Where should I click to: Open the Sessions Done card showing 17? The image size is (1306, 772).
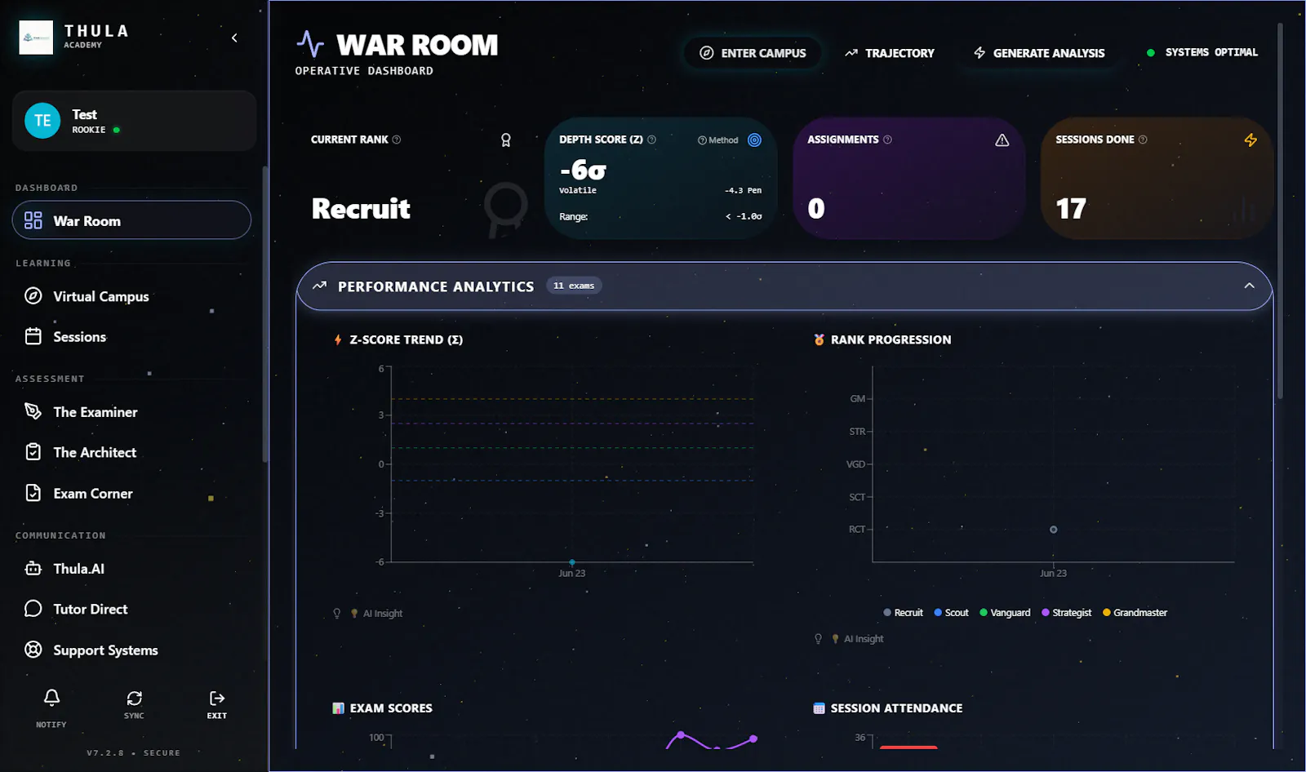tap(1157, 178)
